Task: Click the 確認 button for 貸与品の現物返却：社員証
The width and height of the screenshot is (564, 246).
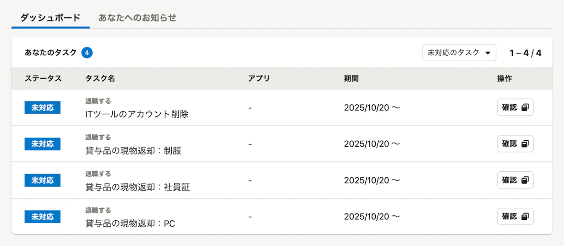Action: (515, 180)
